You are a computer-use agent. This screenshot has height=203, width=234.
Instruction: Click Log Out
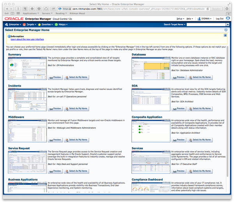[220, 19]
